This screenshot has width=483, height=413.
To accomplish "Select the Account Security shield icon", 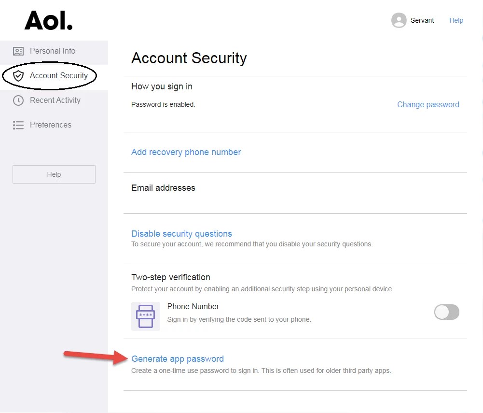I will [x=18, y=75].
